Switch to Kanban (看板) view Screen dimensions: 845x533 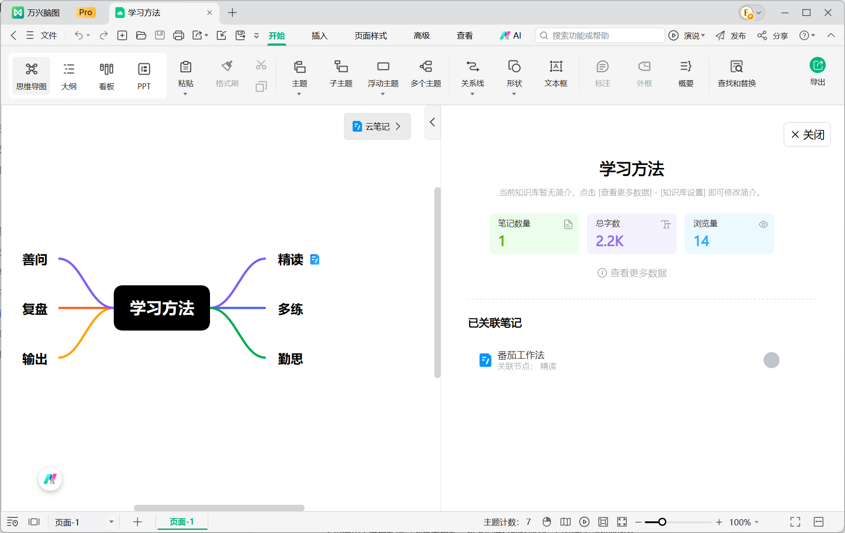(x=107, y=75)
